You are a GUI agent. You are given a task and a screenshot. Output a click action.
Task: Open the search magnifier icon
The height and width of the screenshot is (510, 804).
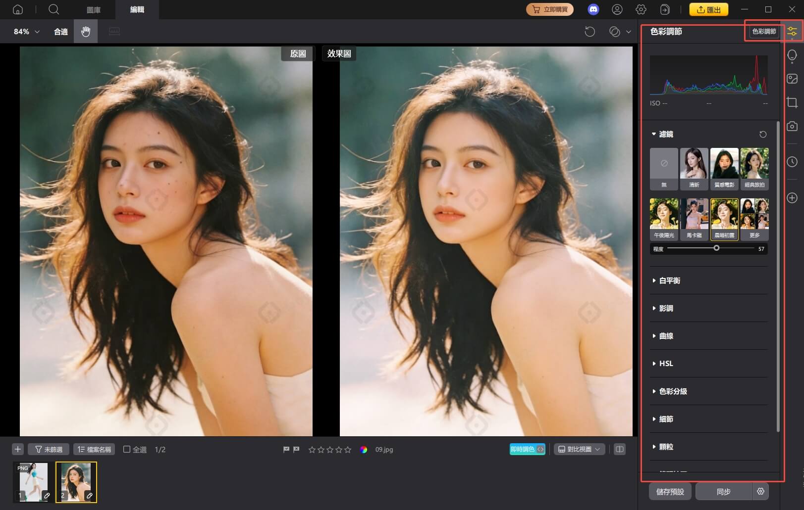click(54, 9)
